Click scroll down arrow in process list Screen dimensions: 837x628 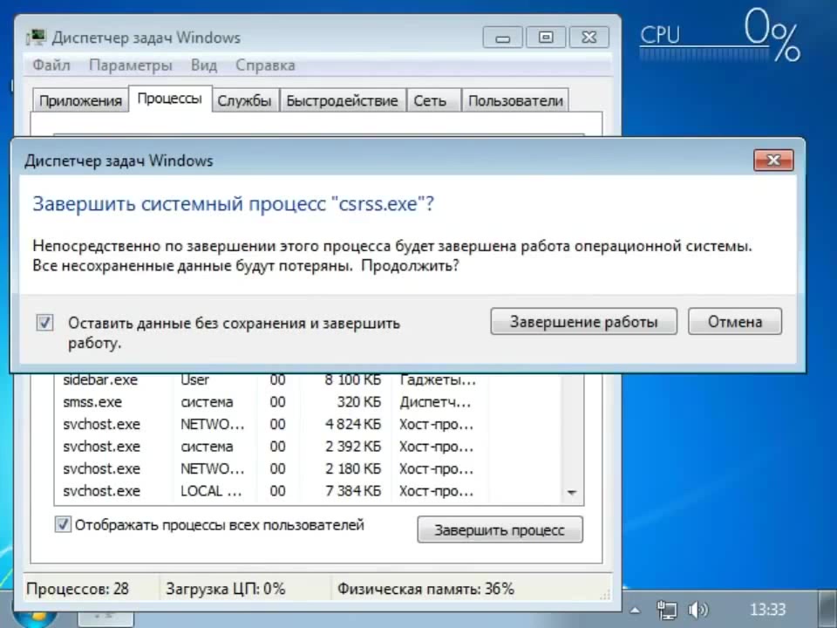(572, 493)
